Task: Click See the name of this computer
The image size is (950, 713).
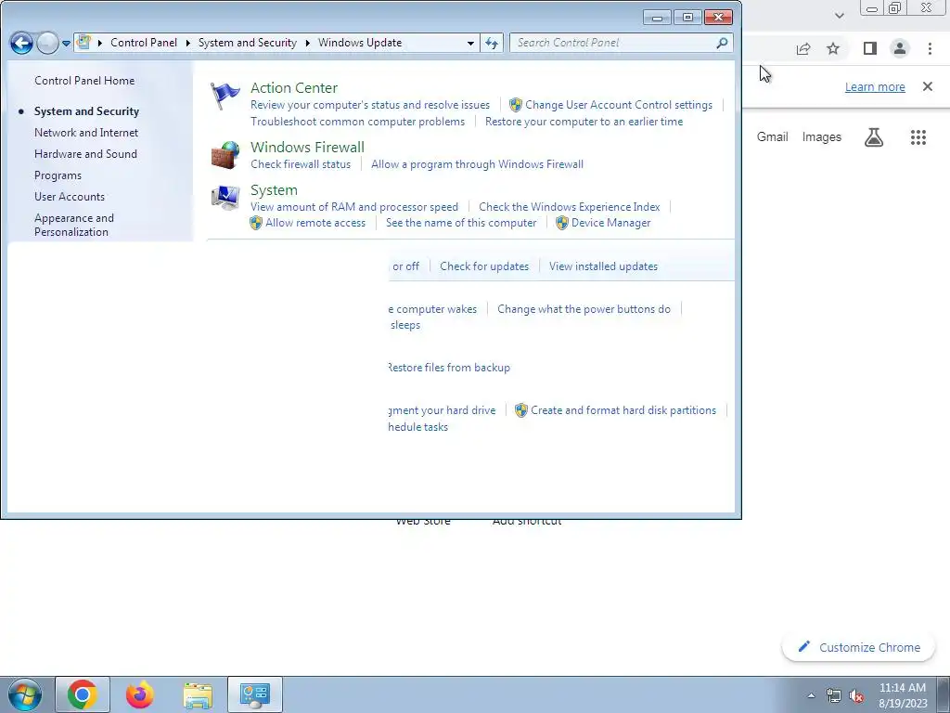Action: 461,223
